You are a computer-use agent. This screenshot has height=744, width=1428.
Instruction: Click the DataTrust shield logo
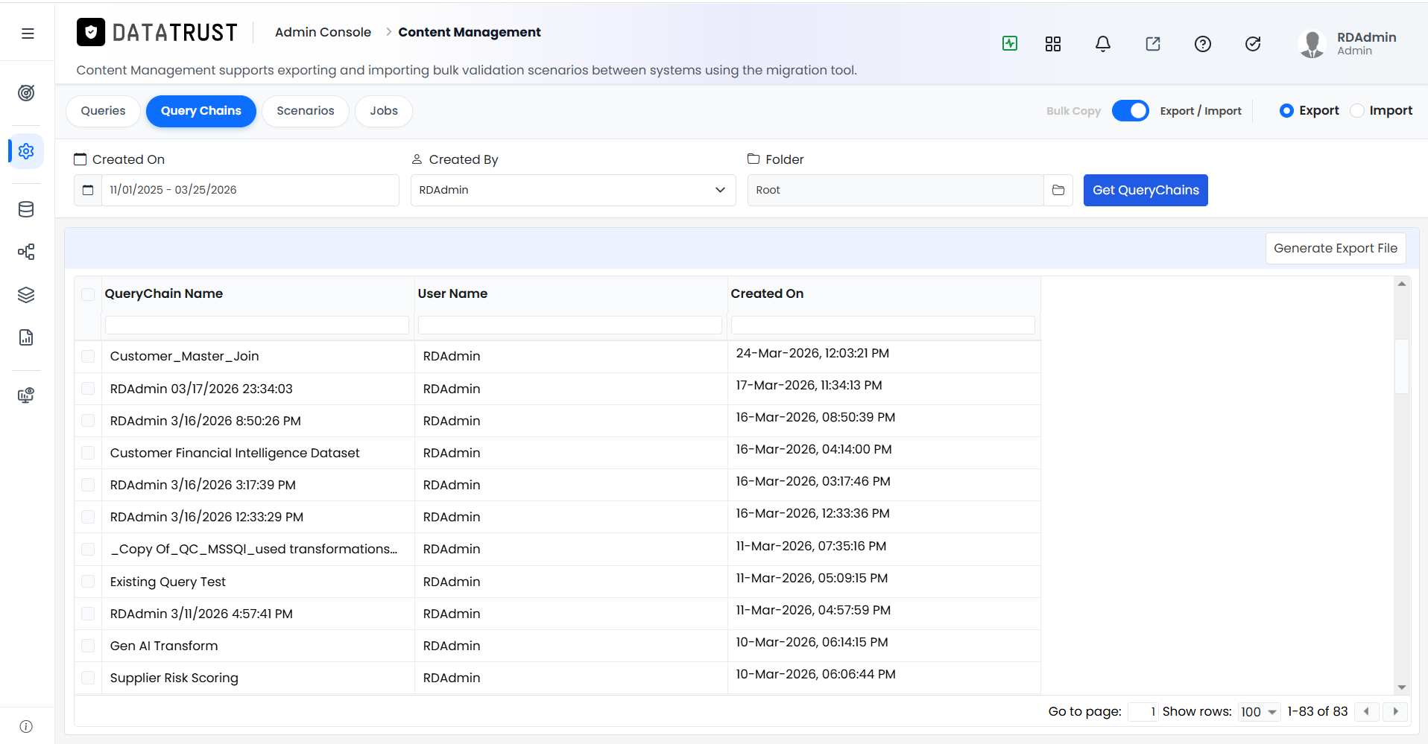tap(91, 32)
